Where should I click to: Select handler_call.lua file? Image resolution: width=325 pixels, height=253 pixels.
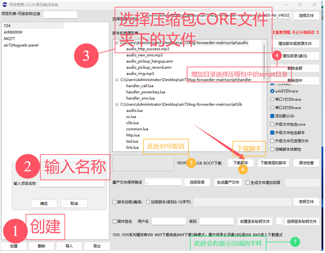(140, 86)
